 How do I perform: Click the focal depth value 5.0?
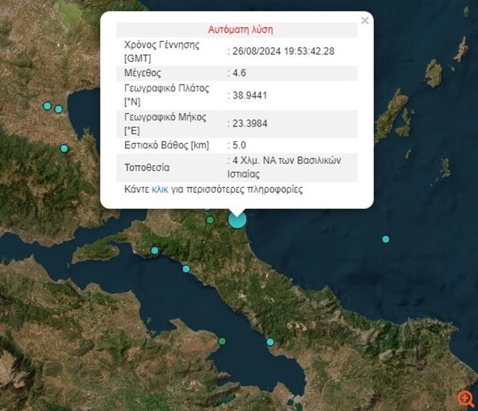pos(240,145)
